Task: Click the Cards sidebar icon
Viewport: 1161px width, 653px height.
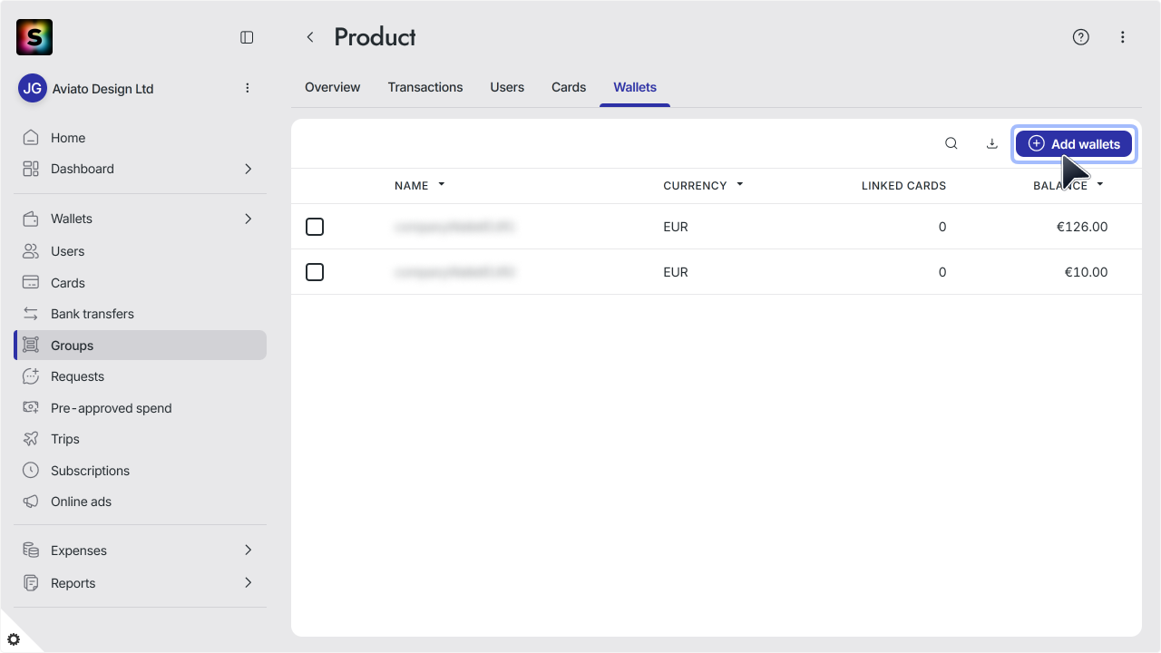Action: pos(31,283)
